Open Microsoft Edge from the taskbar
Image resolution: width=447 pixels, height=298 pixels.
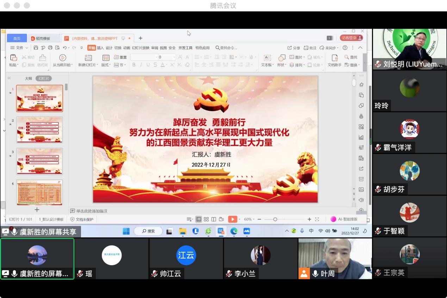[x=234, y=231]
